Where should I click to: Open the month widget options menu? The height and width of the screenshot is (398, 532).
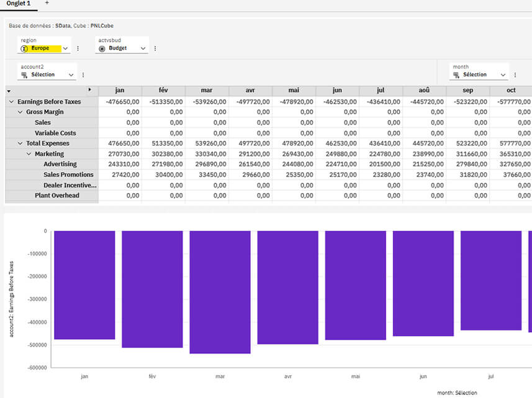tap(515, 75)
